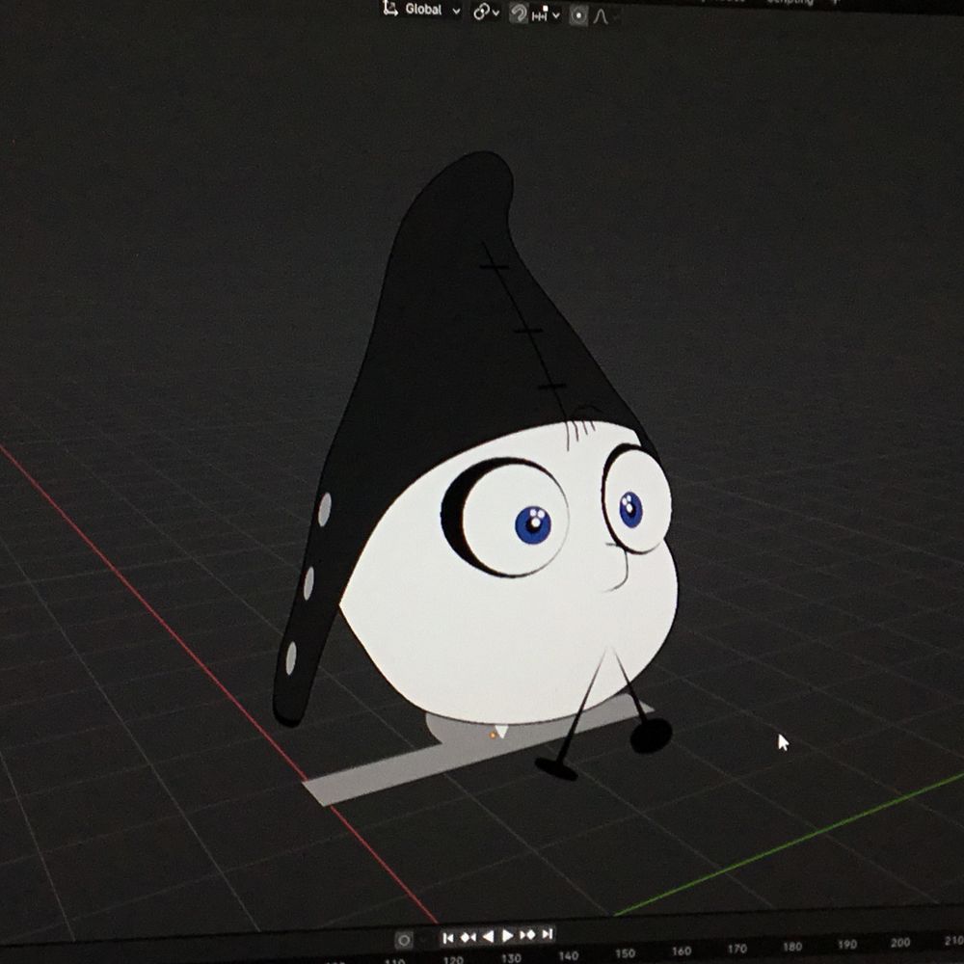The width and height of the screenshot is (964, 964).
Task: Jump to the next keyframe
Action: pos(527,935)
